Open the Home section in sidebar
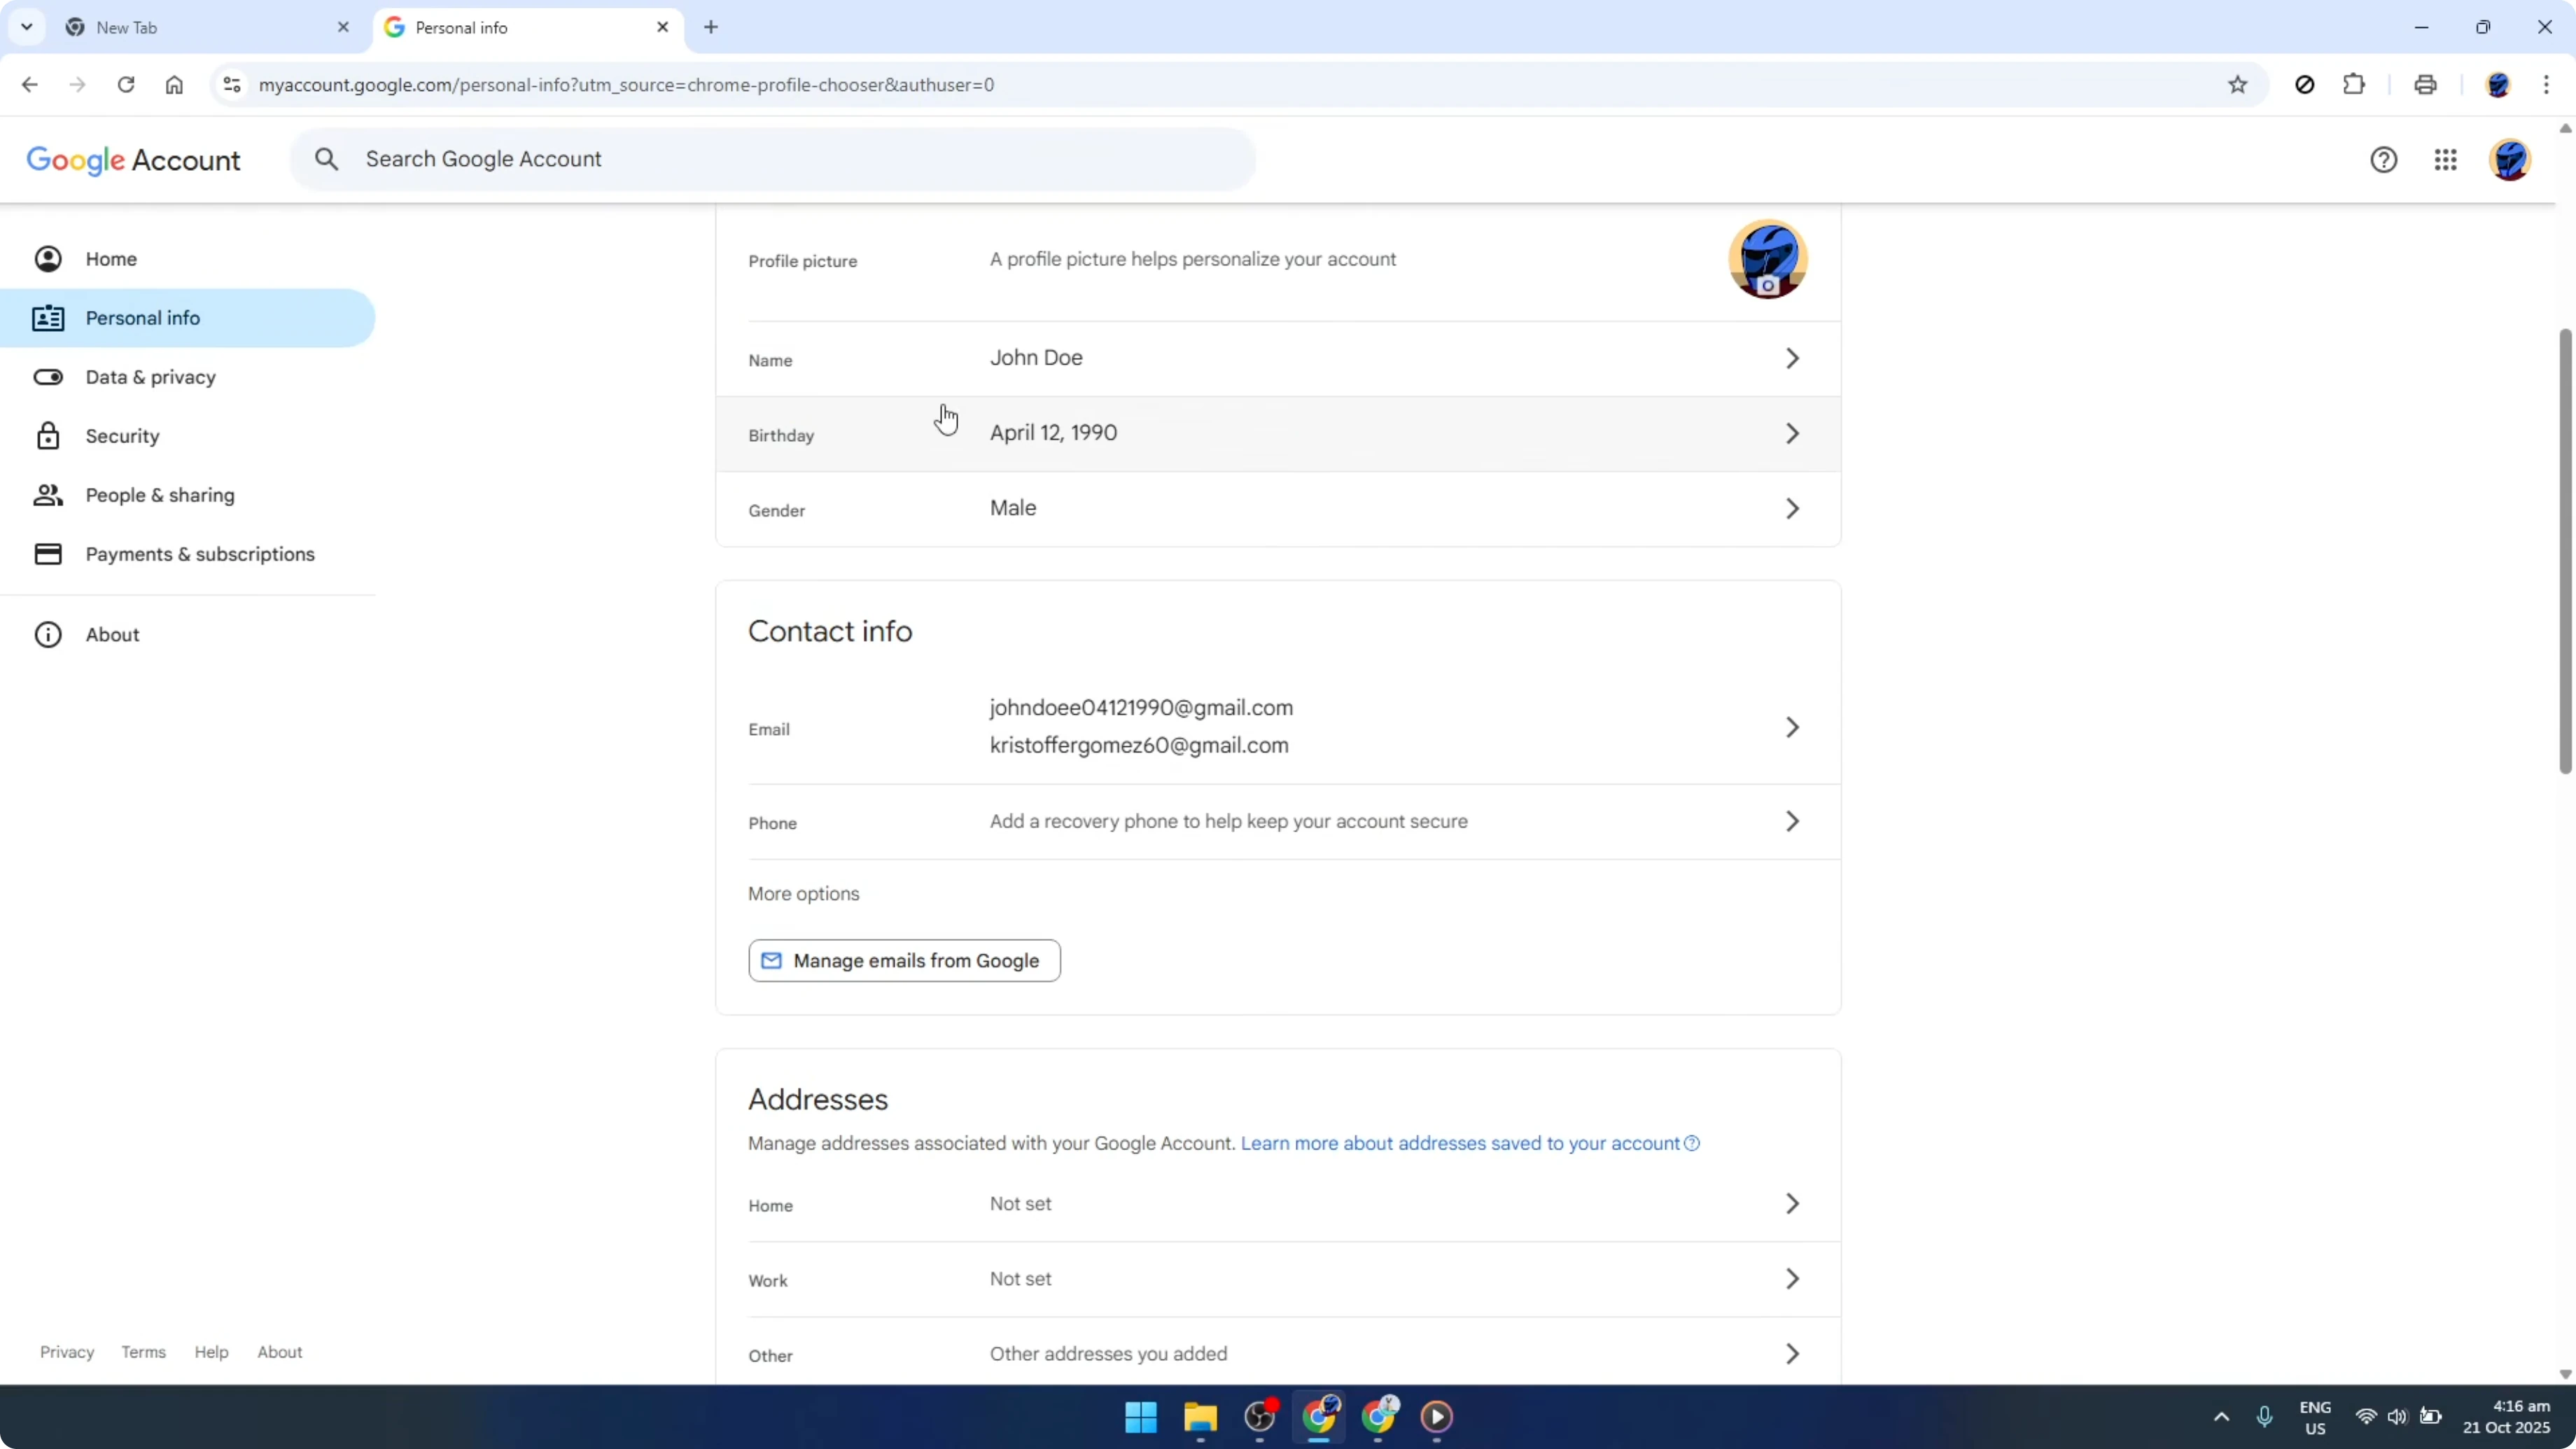This screenshot has width=2576, height=1449. (187, 259)
